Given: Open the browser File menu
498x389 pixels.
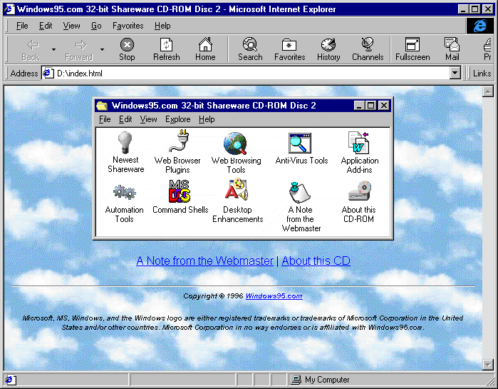Looking at the screenshot, I should click(x=22, y=26).
